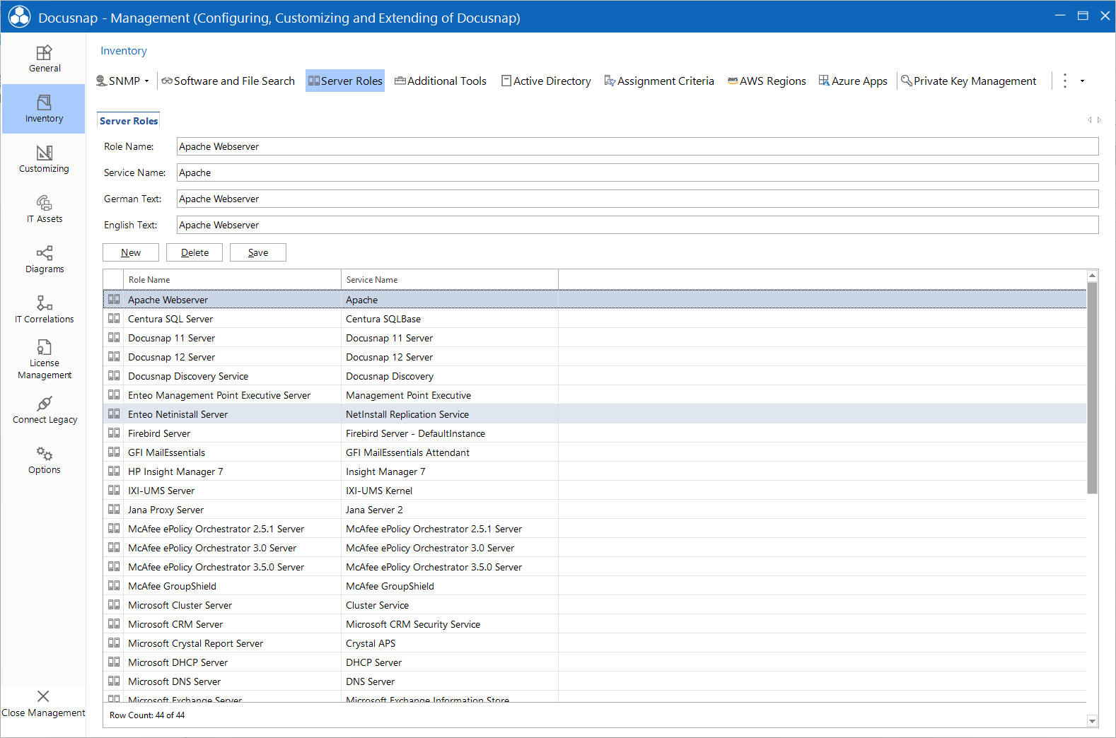
Task: Open the General section in sidebar
Action: click(x=44, y=59)
